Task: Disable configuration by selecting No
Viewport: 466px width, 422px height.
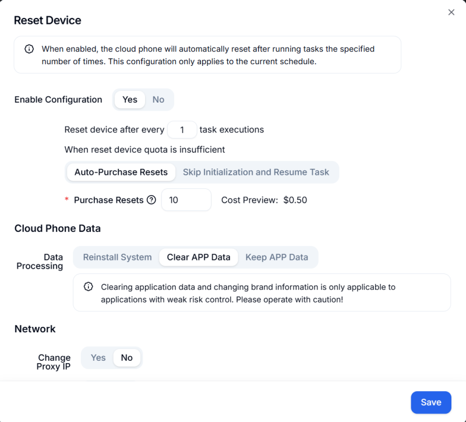Action: pos(158,100)
